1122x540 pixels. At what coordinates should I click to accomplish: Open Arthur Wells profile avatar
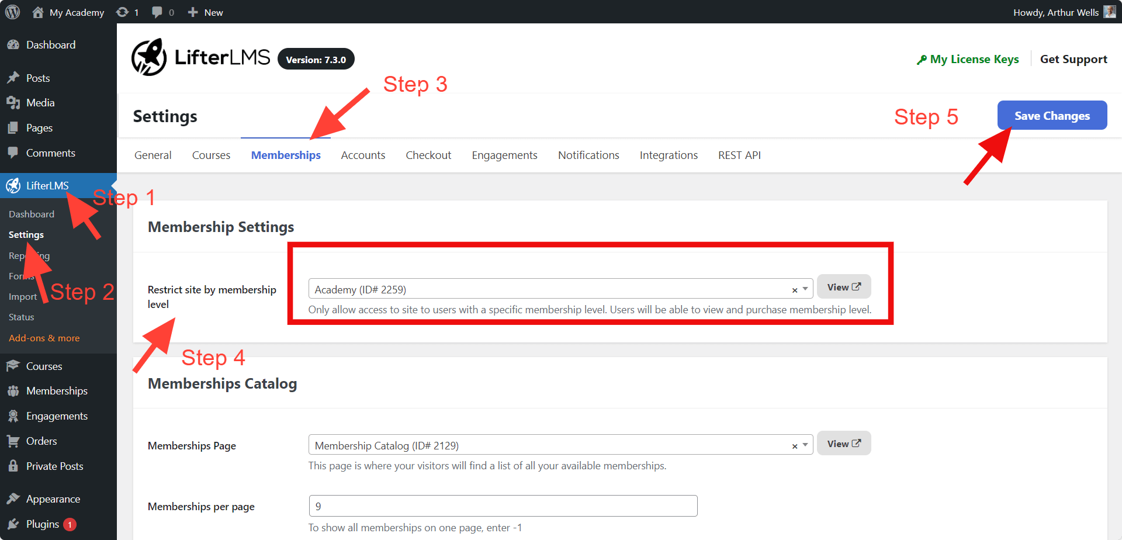tap(1109, 12)
